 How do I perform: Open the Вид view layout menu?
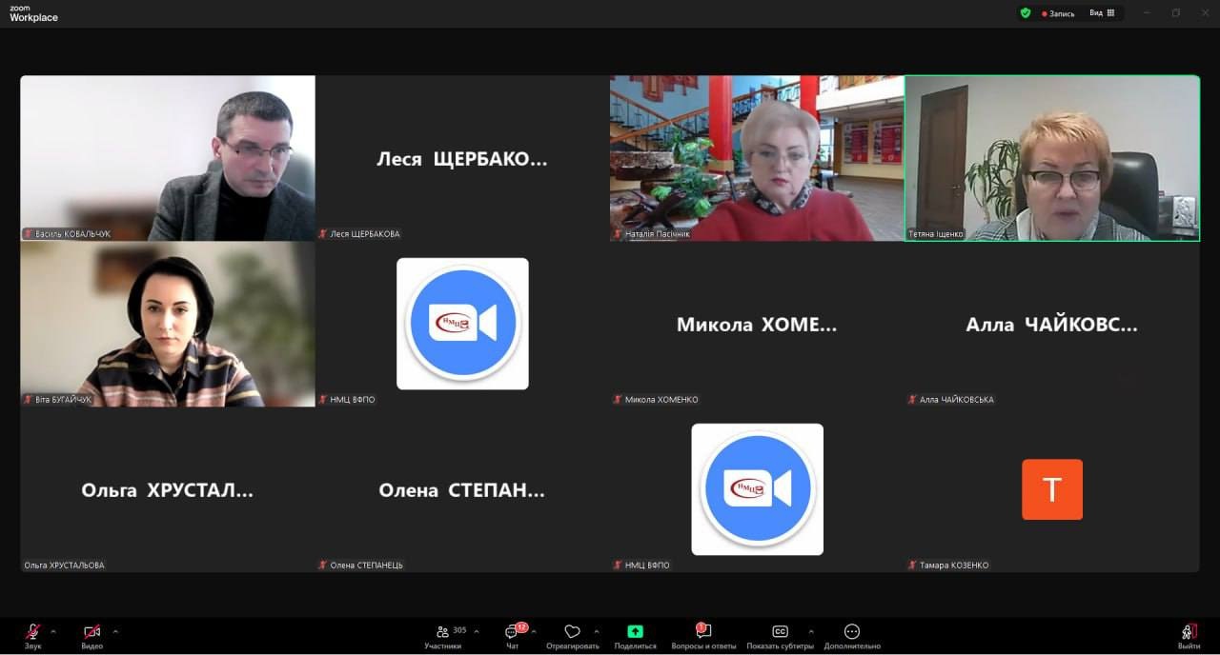(x=1102, y=13)
